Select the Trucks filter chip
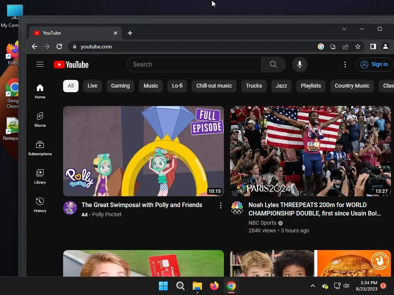The height and width of the screenshot is (295, 394). tap(254, 86)
